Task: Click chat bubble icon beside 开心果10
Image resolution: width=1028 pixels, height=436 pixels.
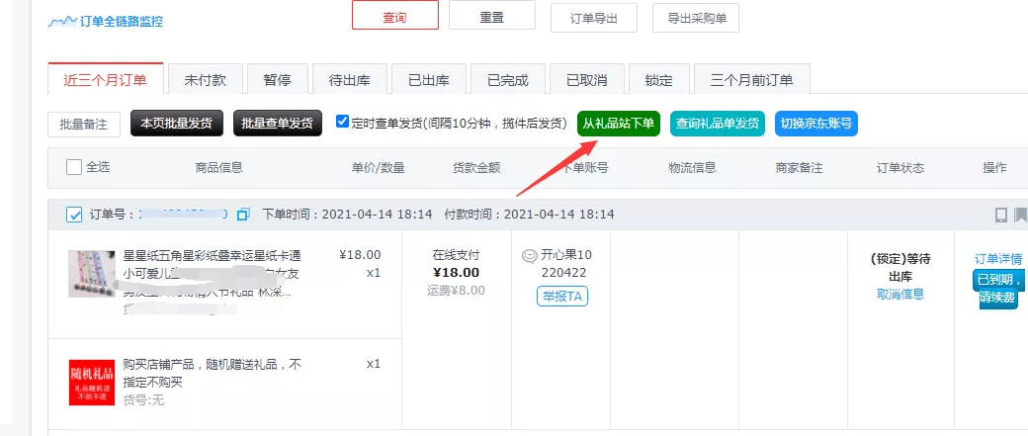Action: pyautogui.click(x=529, y=256)
